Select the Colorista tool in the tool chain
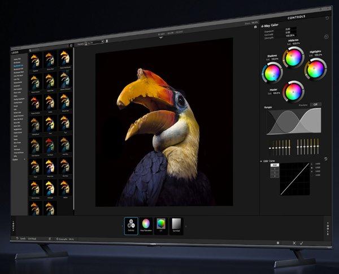The height and width of the screenshot is (274, 339). pos(131,226)
